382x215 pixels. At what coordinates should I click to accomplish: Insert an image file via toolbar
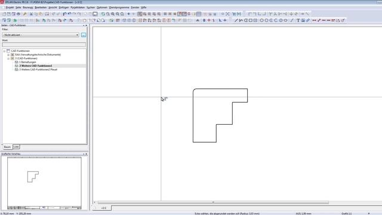pos(303,20)
